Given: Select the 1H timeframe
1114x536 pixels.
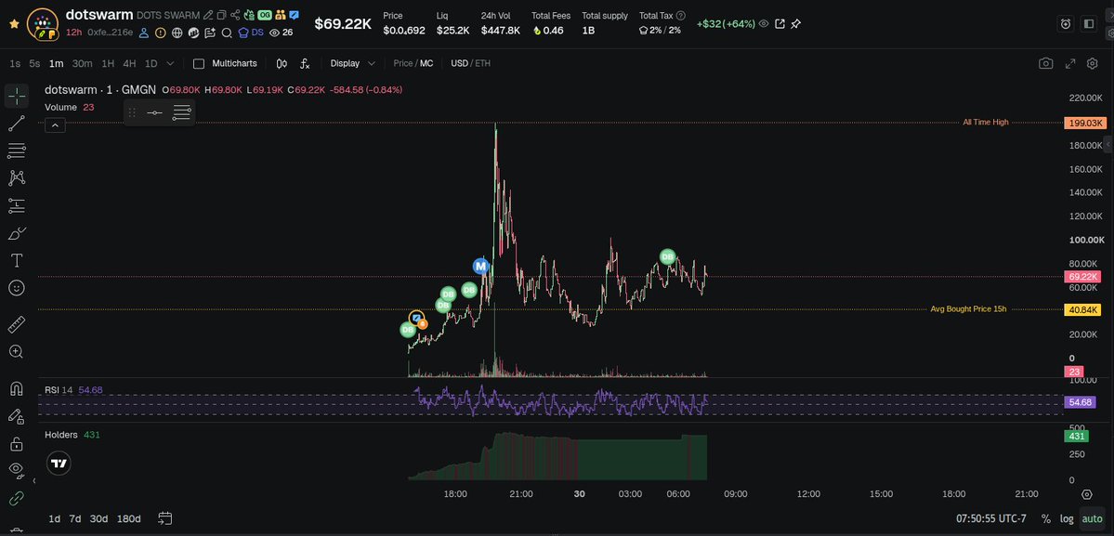Looking at the screenshot, I should (x=107, y=63).
